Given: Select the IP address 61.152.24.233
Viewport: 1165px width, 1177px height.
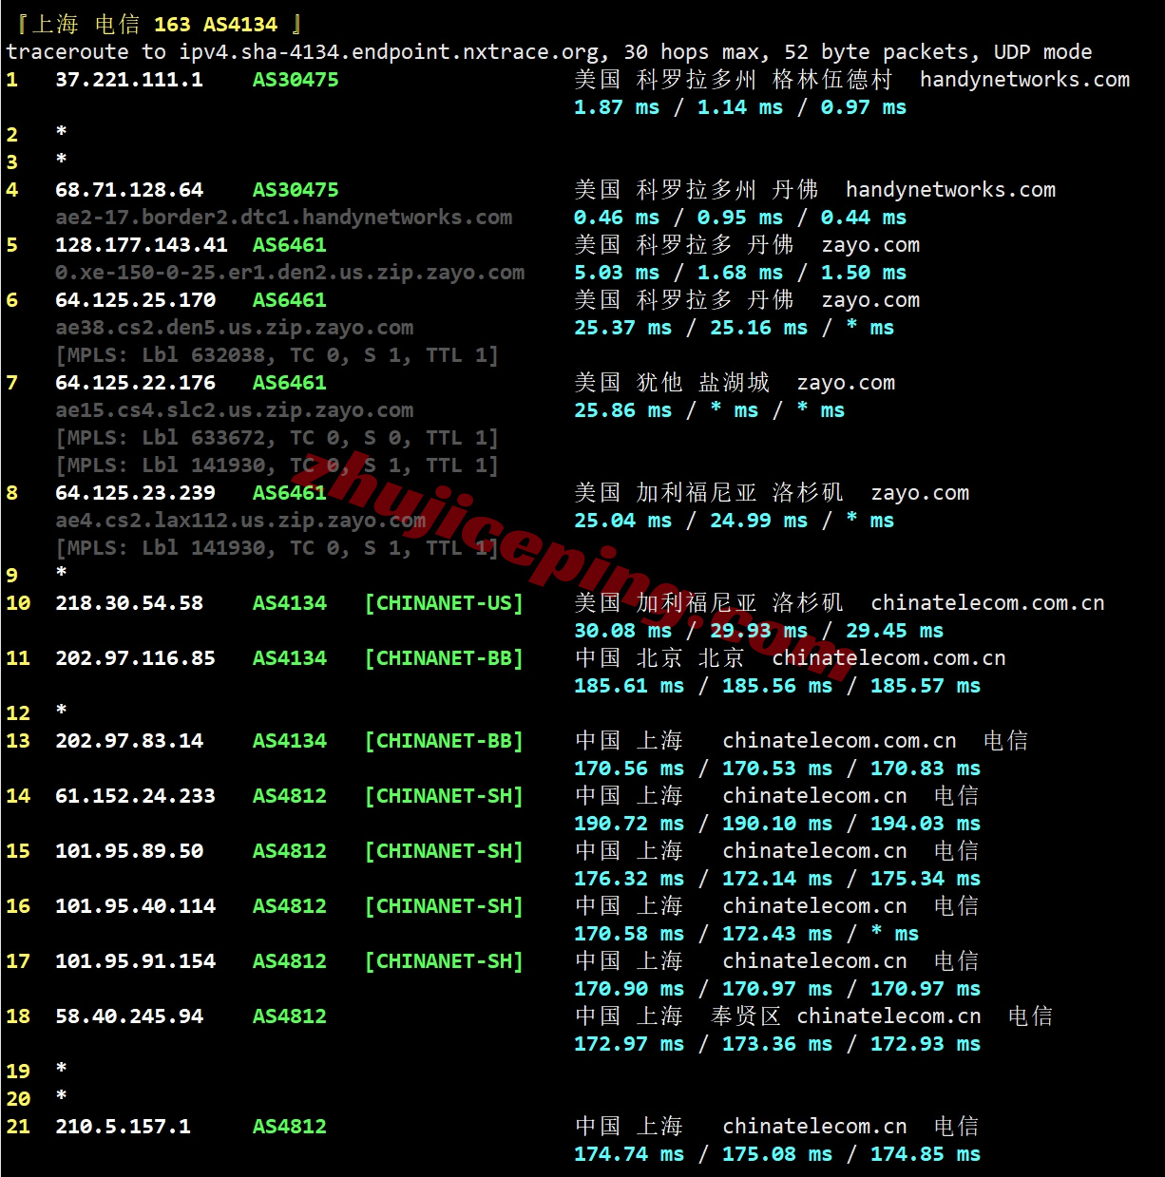Looking at the screenshot, I should click(x=135, y=796).
